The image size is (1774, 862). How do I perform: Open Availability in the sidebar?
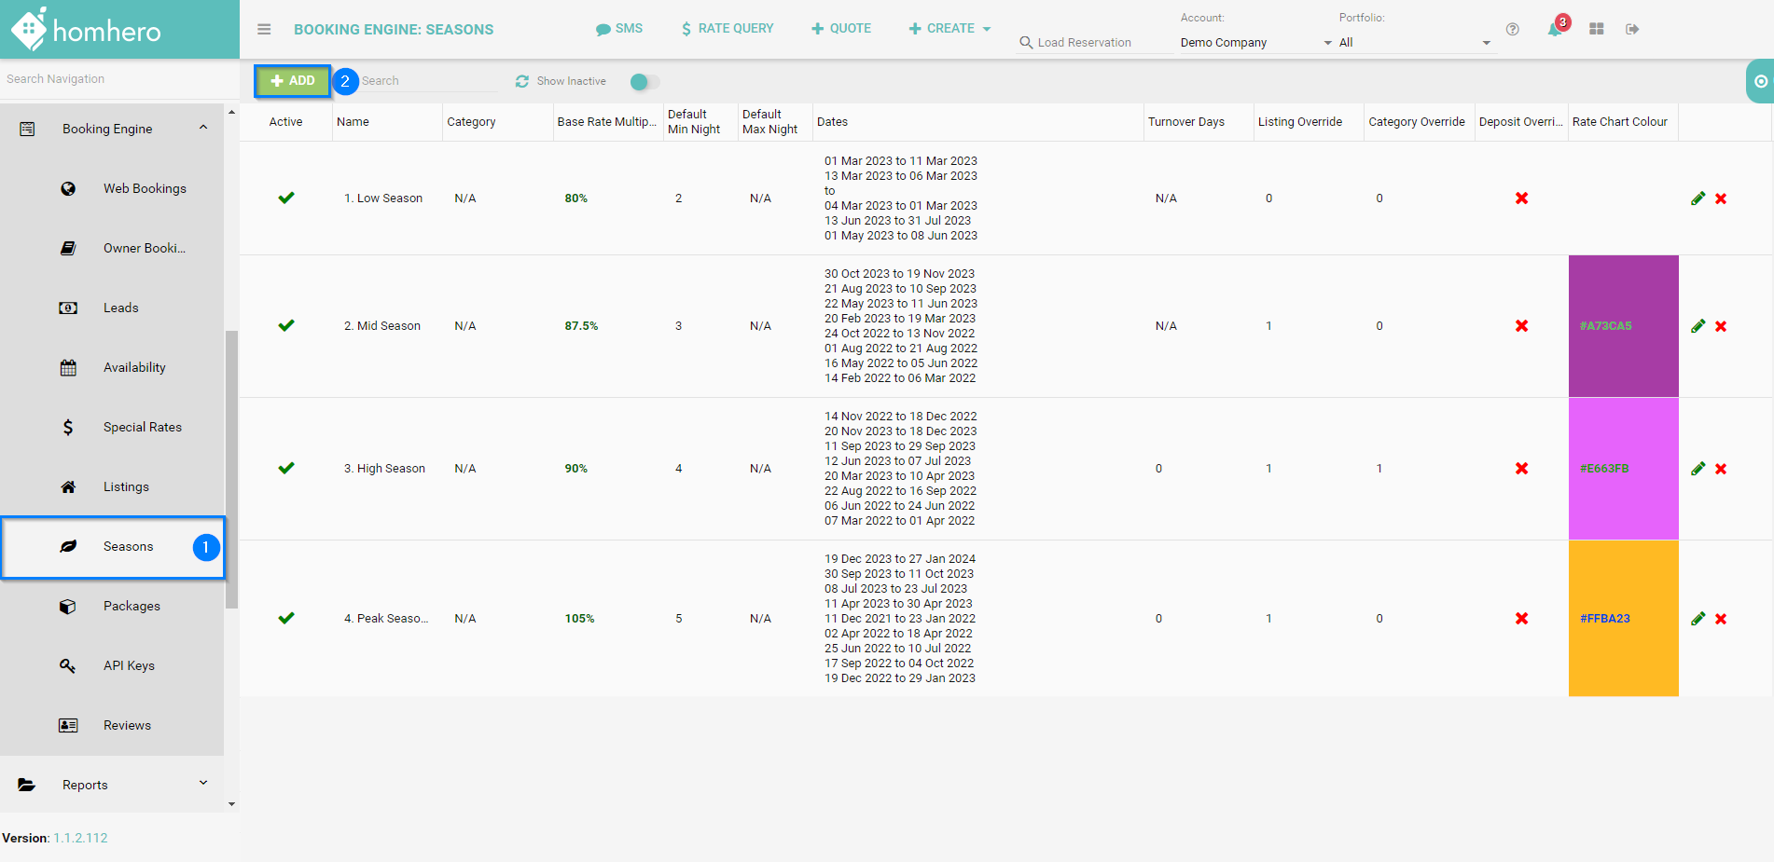point(134,367)
